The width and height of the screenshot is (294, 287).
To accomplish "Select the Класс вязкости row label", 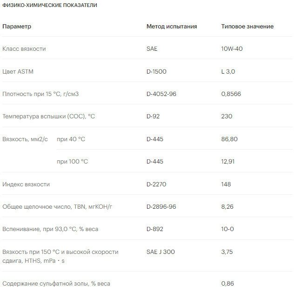I will pos(24,49).
